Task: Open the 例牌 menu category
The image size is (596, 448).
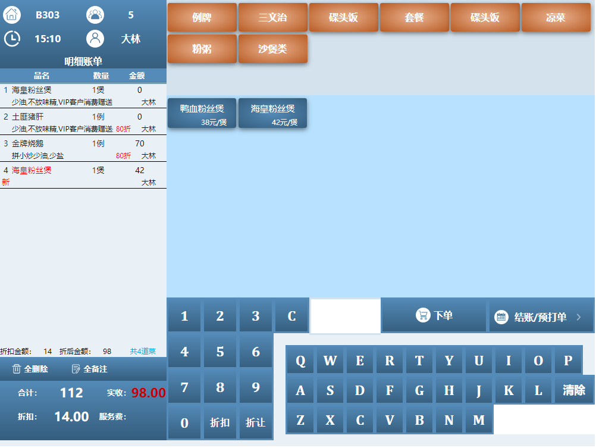Action: (x=202, y=17)
